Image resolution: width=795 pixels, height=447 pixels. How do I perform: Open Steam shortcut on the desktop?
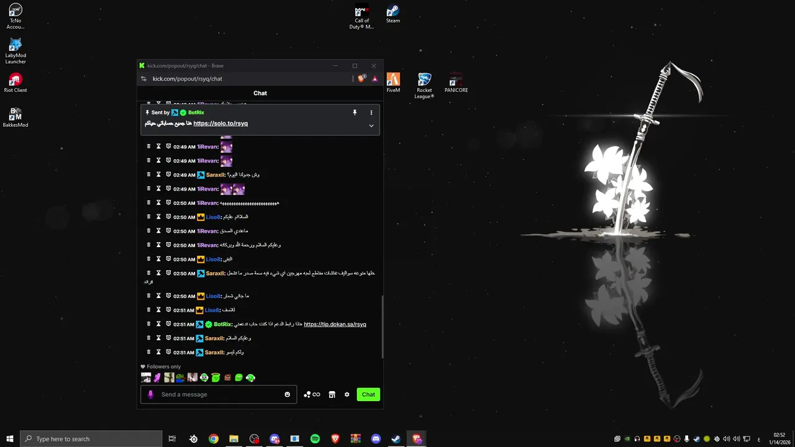click(x=393, y=14)
